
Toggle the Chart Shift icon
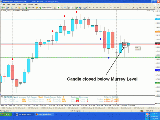[72, 8]
